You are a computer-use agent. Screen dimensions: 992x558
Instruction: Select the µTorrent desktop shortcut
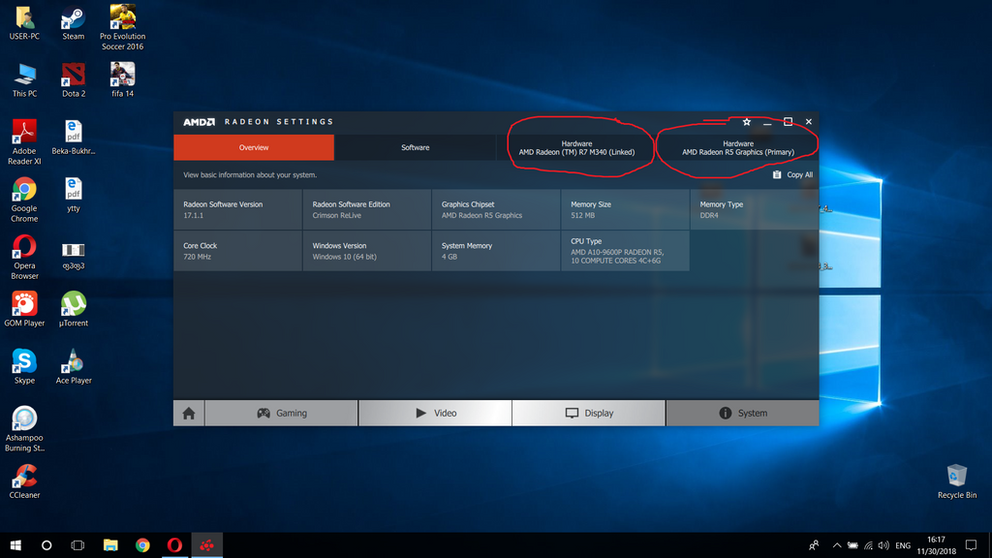pos(74,309)
